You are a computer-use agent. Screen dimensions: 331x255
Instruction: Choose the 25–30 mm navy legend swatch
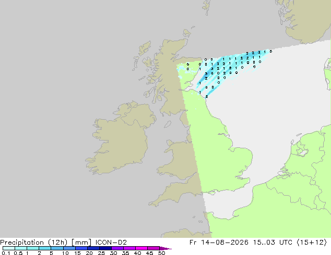(x=105, y=248)
